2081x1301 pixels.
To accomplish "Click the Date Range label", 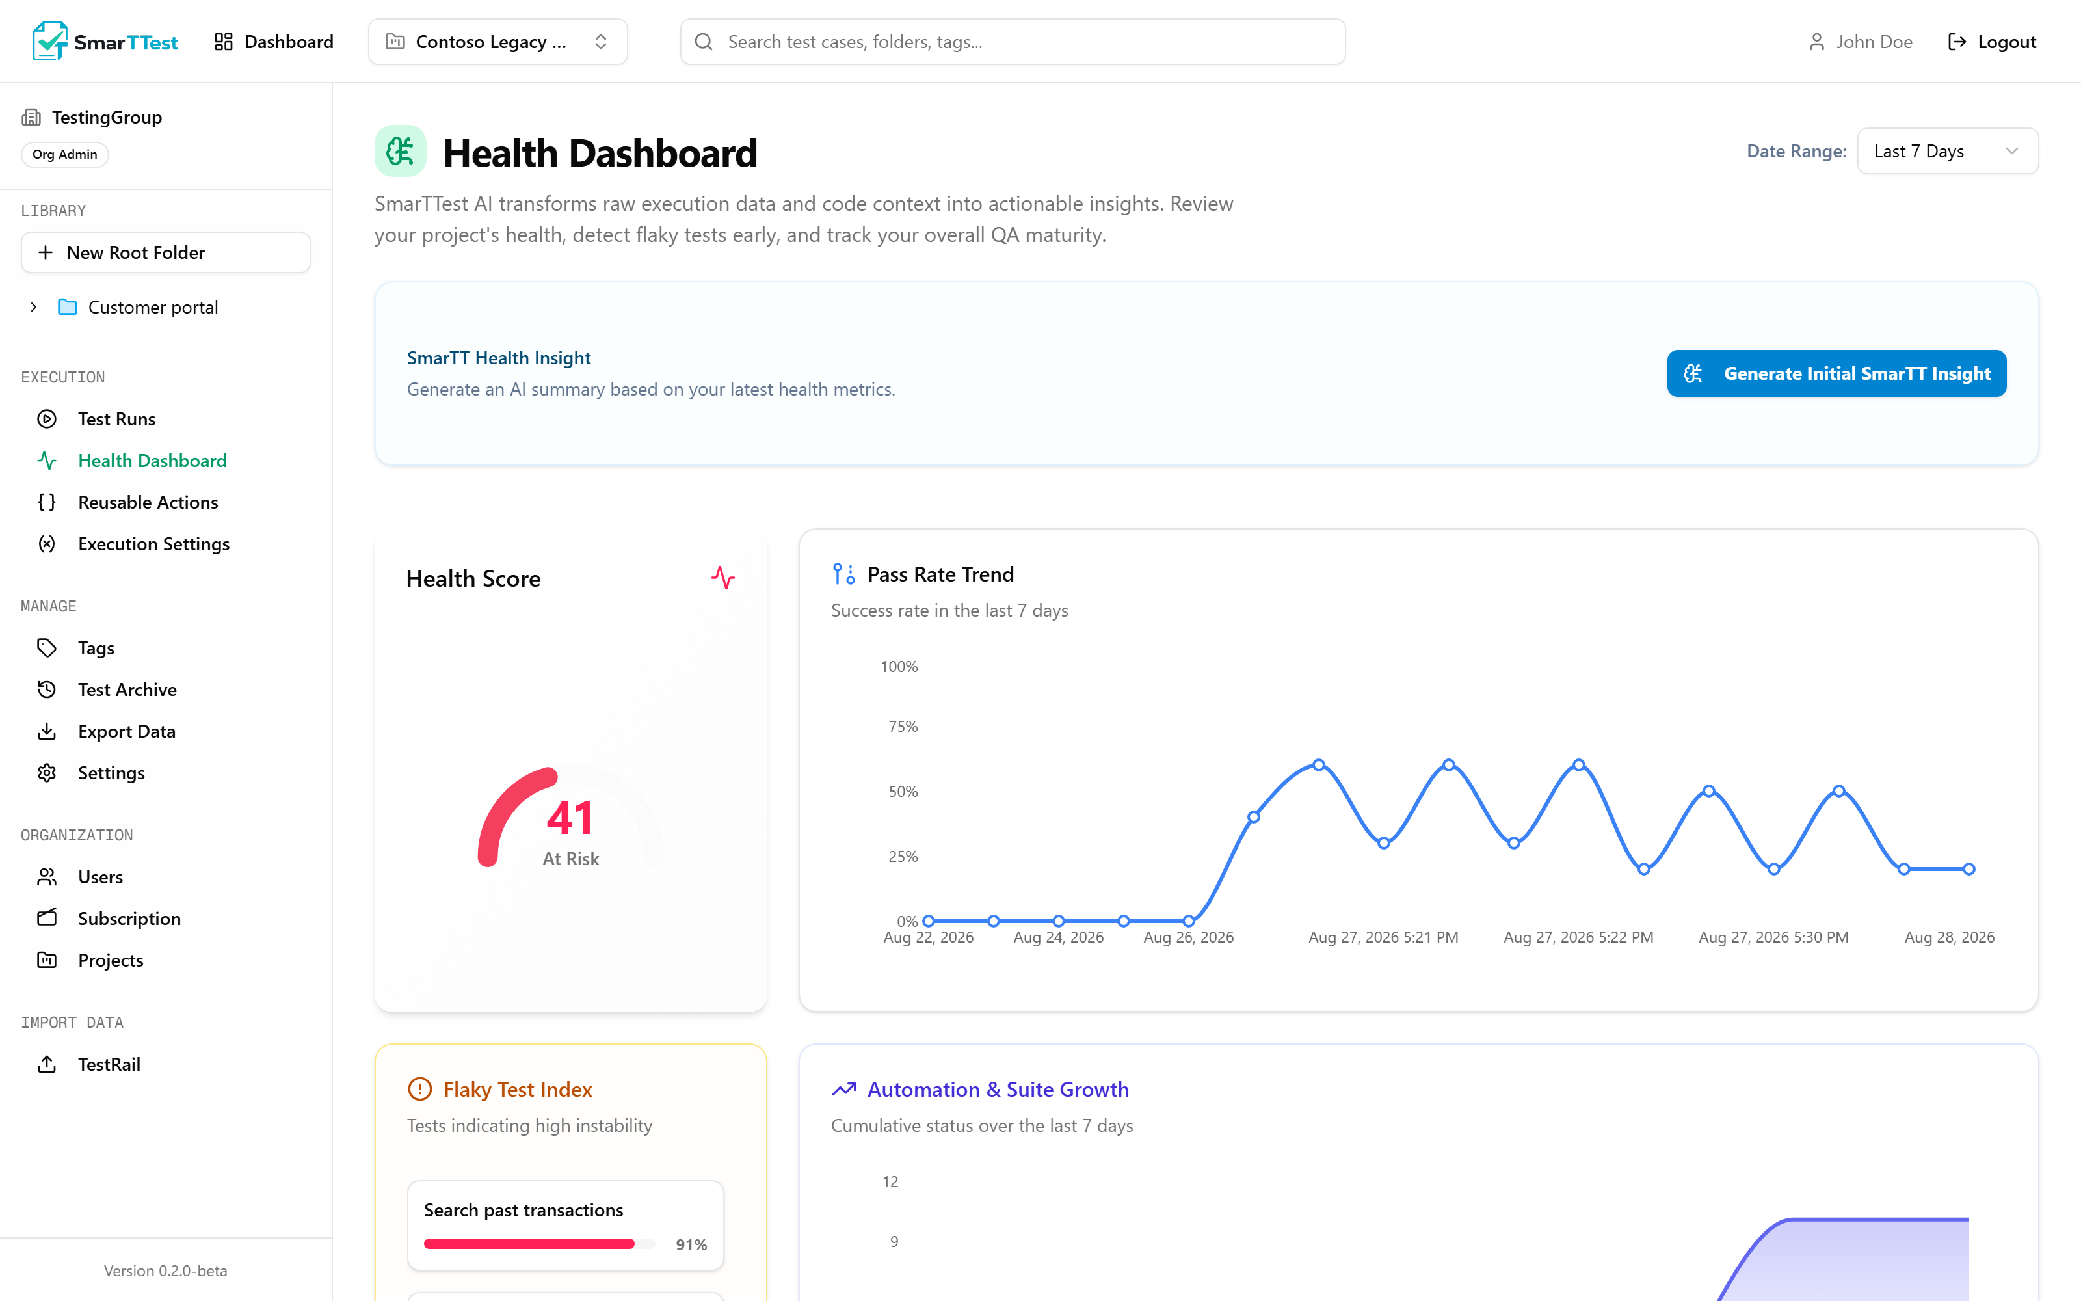I will tap(1796, 152).
